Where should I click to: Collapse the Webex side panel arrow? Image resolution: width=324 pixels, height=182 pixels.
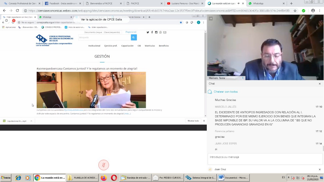coord(211,18)
